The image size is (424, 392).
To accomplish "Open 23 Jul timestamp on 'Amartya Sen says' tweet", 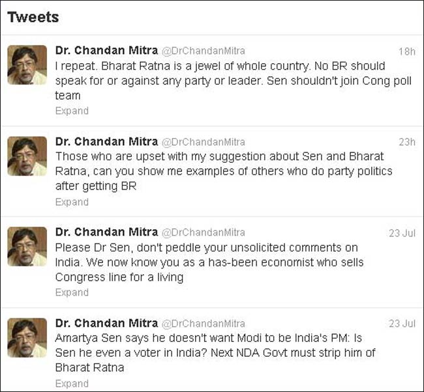I will click(402, 324).
